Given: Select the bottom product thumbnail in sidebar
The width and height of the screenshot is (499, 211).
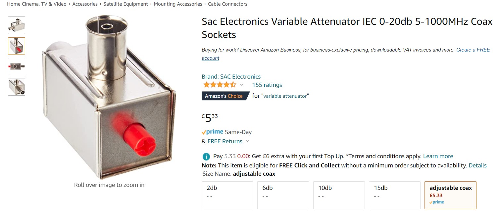Looking at the screenshot, I should tap(16, 87).
